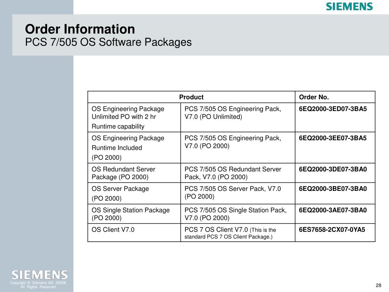Click the white Siemens logo at bottom left

pyautogui.click(x=40, y=275)
